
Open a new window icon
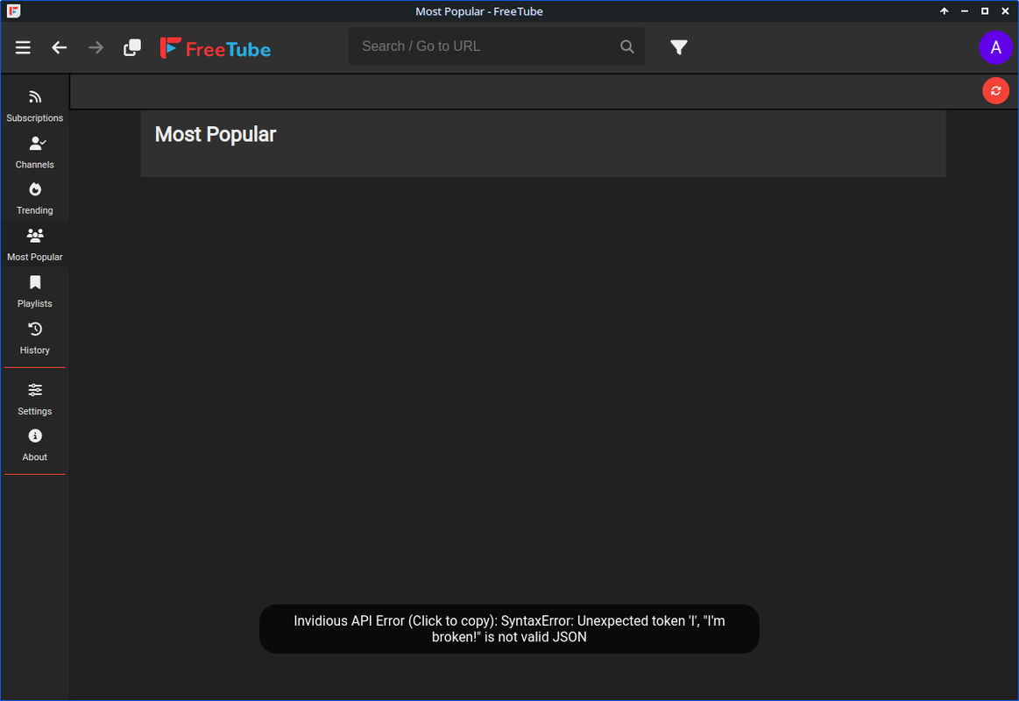point(132,47)
